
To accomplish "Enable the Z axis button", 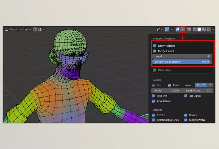I will click(x=210, y=85).
